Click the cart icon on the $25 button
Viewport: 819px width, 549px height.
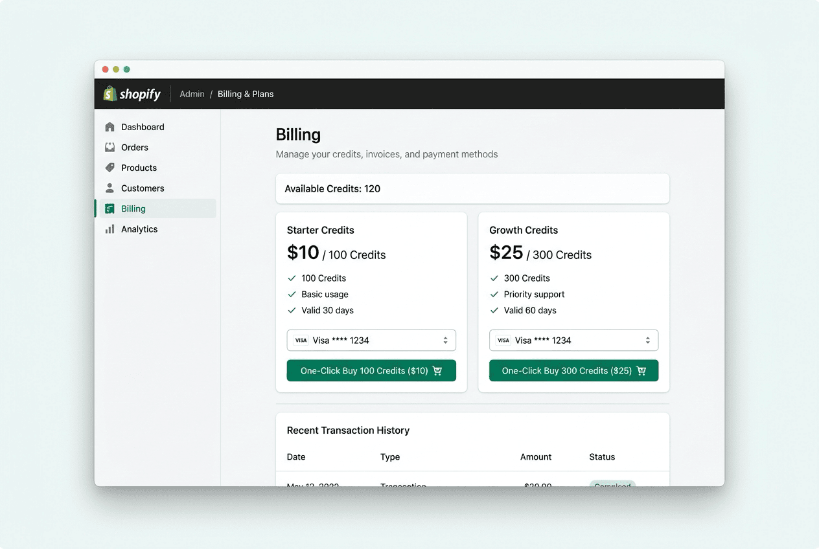click(x=641, y=370)
